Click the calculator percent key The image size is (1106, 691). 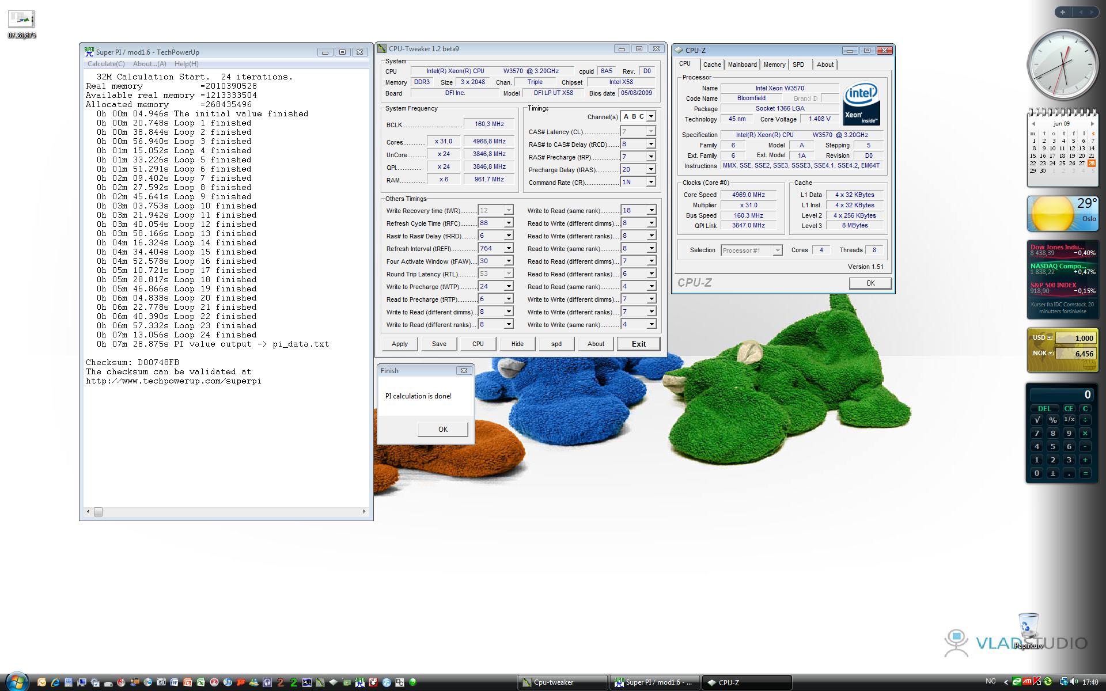pos(1052,420)
